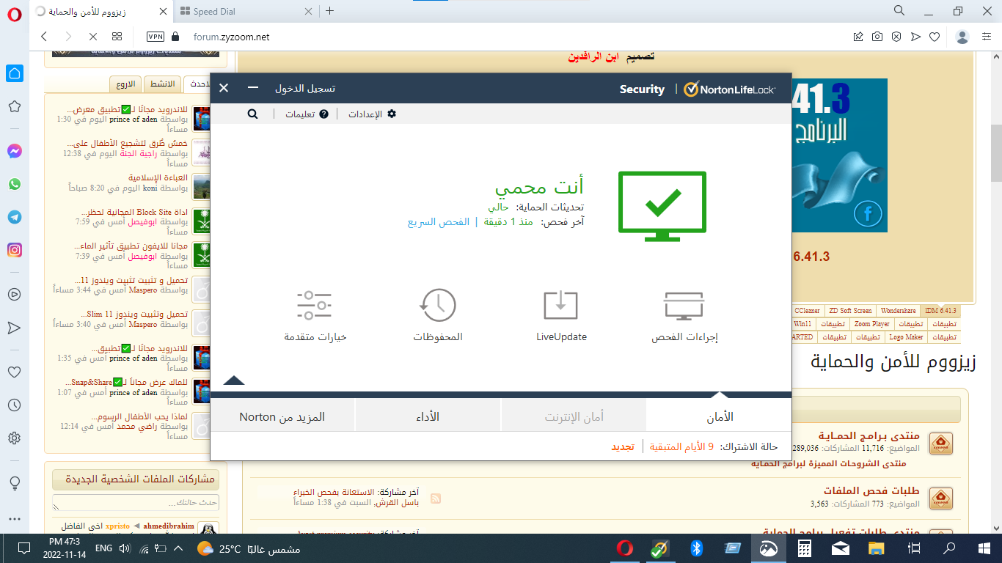
Task: Open WhatsApp in Opera sidebar
Action: point(14,184)
